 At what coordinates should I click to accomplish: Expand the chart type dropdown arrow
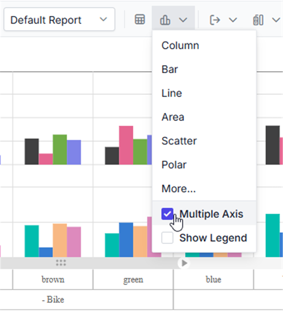point(183,20)
